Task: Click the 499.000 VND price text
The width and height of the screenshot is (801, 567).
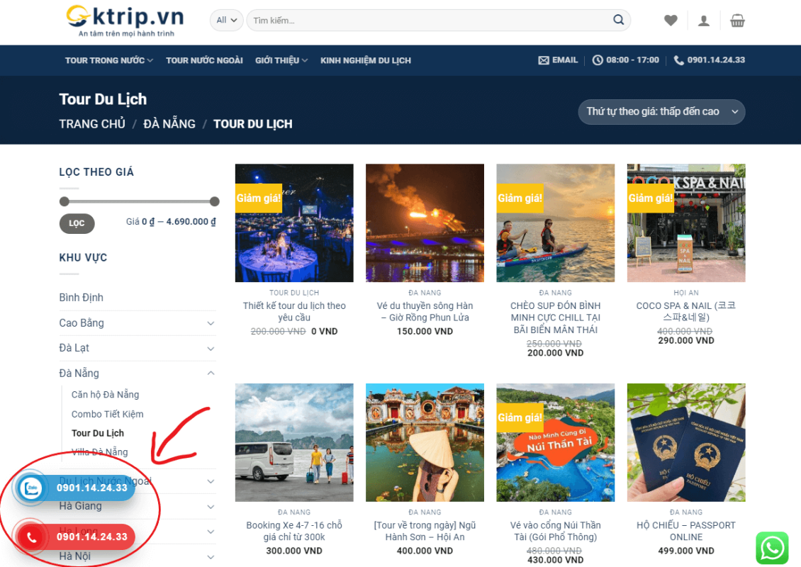Action: 686,551
